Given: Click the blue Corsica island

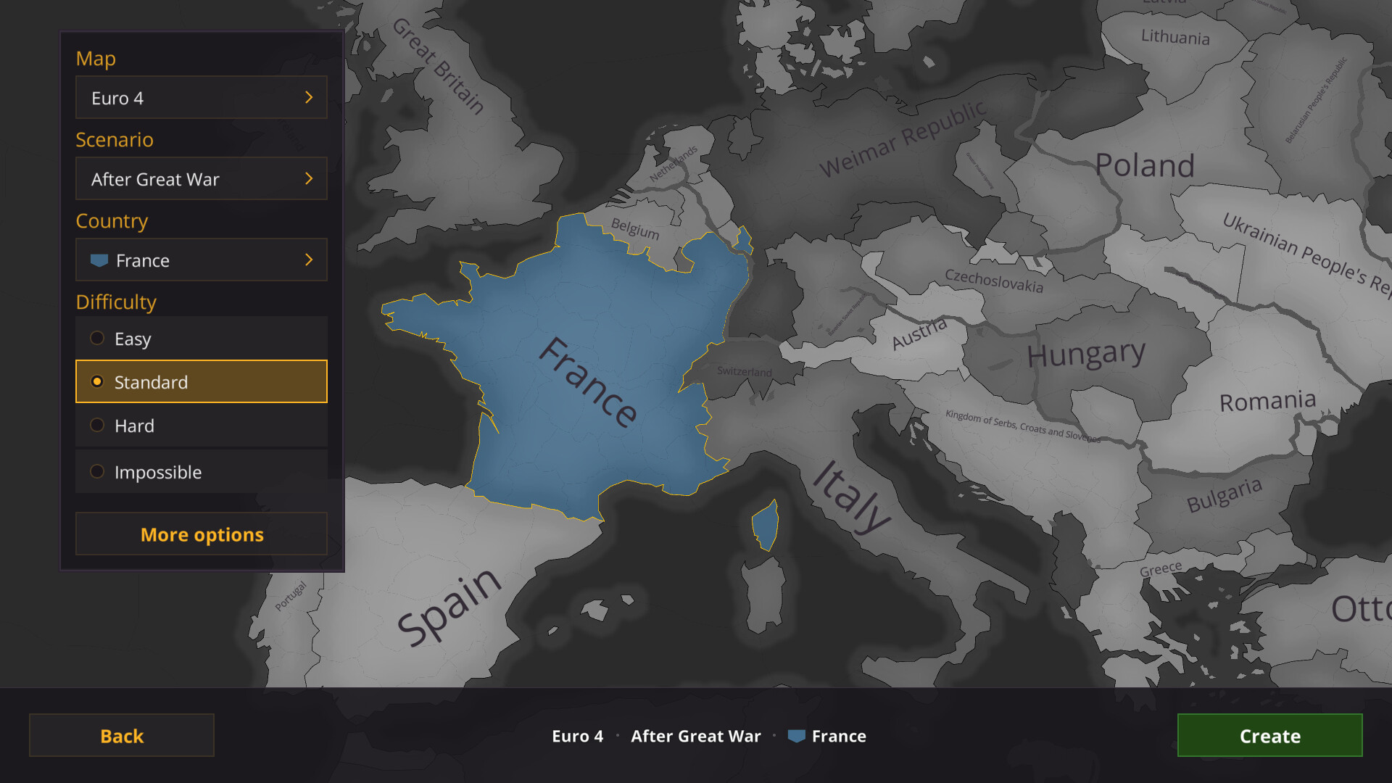Looking at the screenshot, I should [x=766, y=527].
